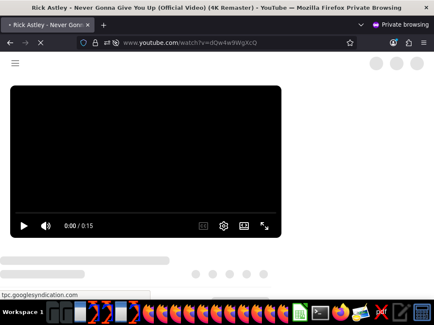Open the PDF viewer taskbar icon
This screenshot has height=325, width=434.
(x=381, y=312)
